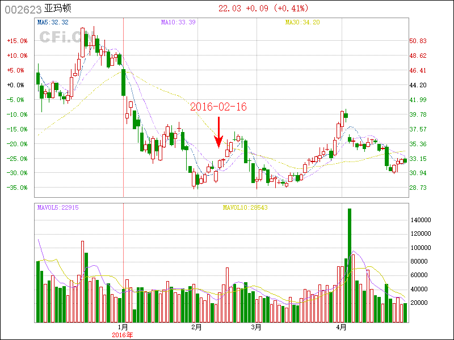Select price level 48.62

tap(418, 56)
